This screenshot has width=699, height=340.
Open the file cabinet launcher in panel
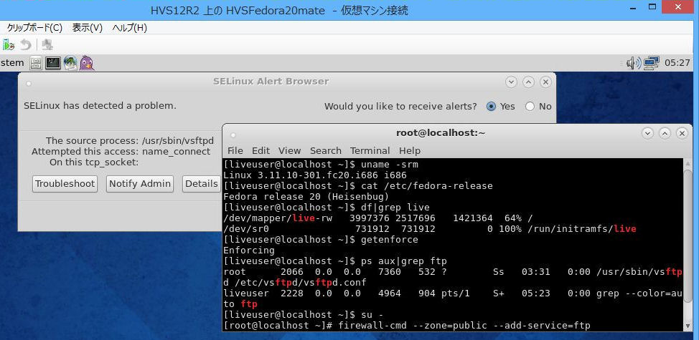point(36,63)
